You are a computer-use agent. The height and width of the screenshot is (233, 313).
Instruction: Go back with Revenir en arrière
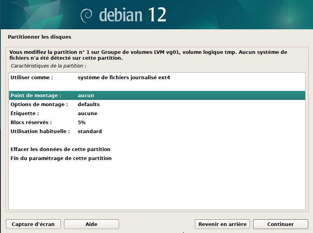coord(222,224)
